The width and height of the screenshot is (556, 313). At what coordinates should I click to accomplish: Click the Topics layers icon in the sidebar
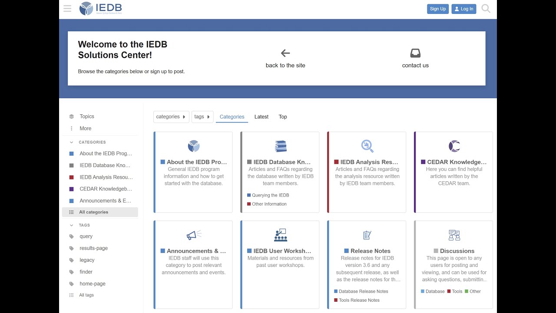(x=72, y=117)
